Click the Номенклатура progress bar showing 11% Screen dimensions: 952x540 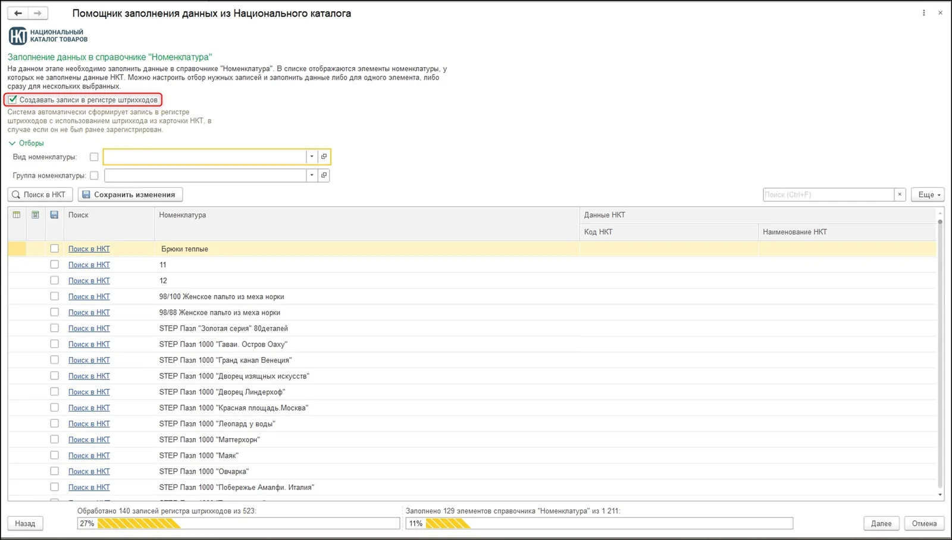point(599,523)
